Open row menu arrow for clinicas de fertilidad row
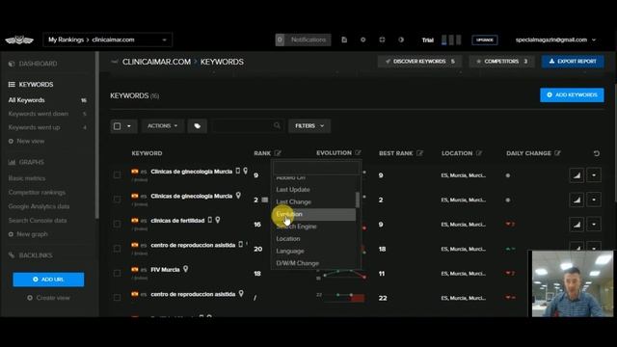The image size is (617, 347). pyautogui.click(x=594, y=225)
